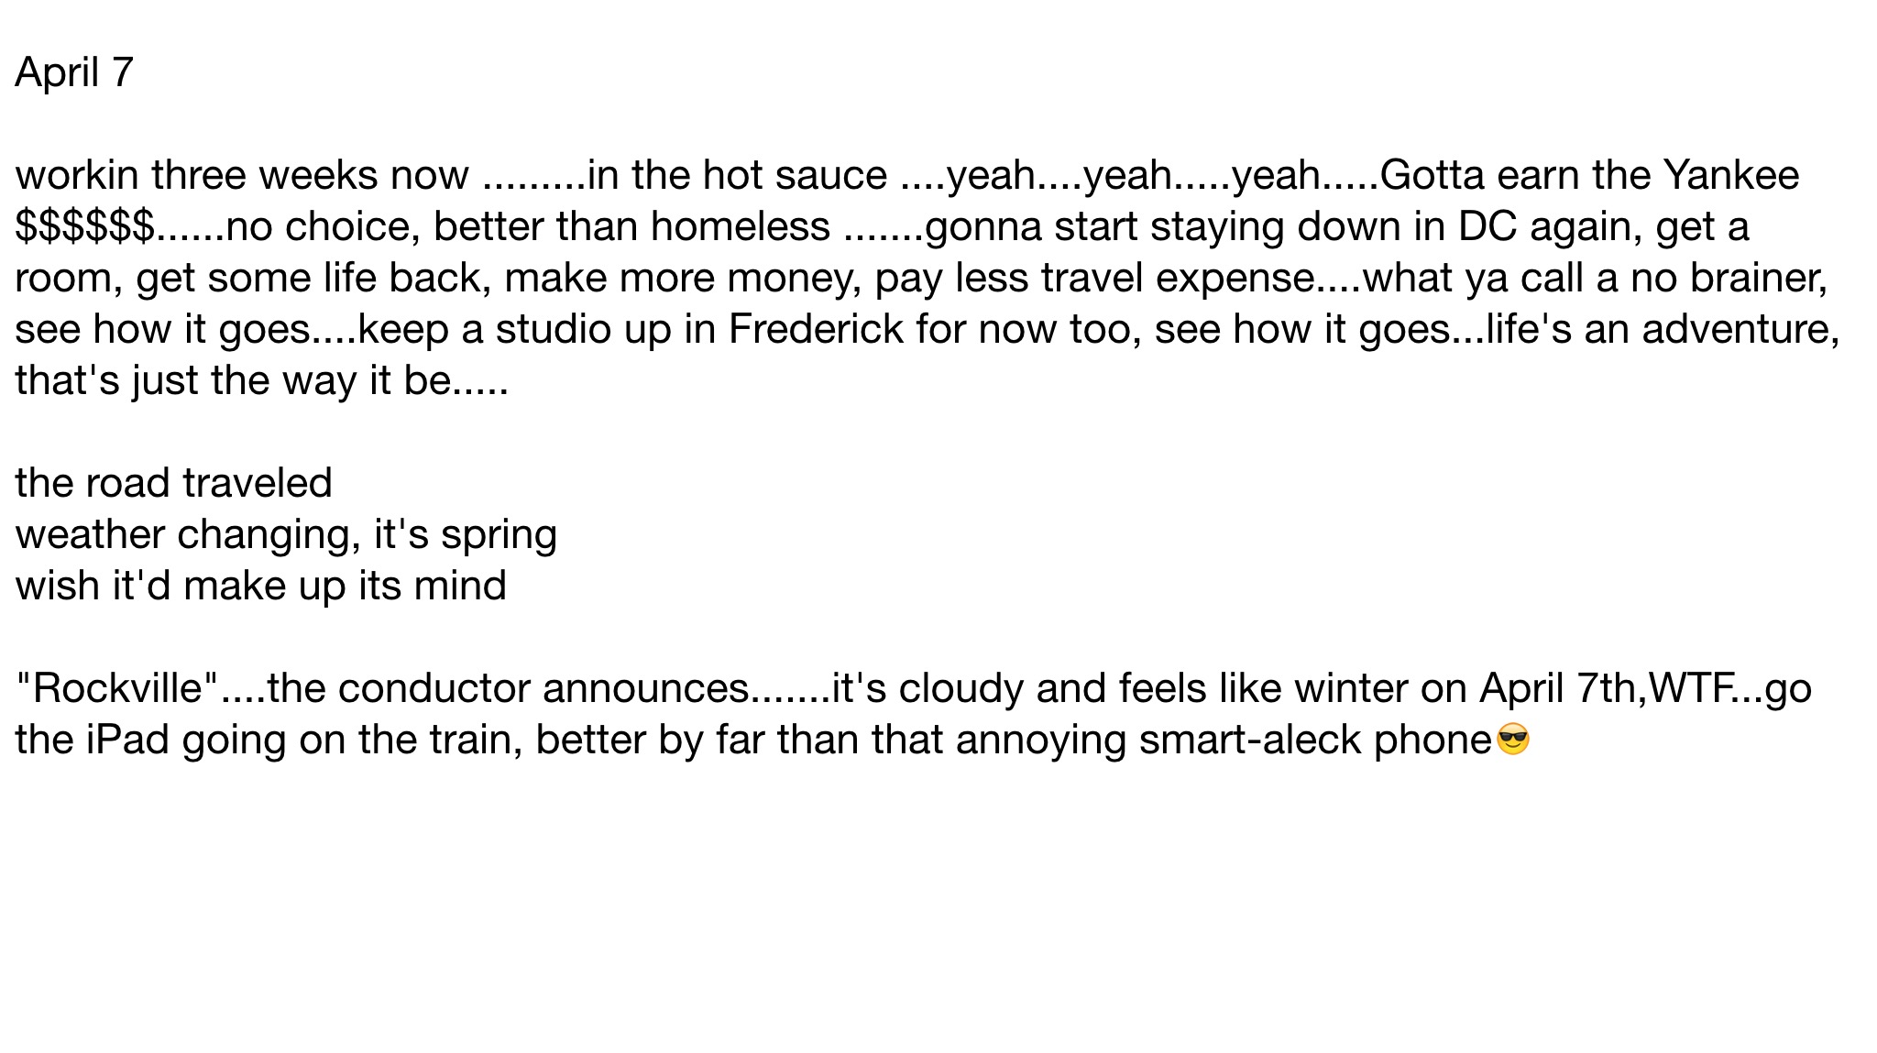
Task: Click the line "wish it'd make up its mind"
Action: tap(260, 586)
